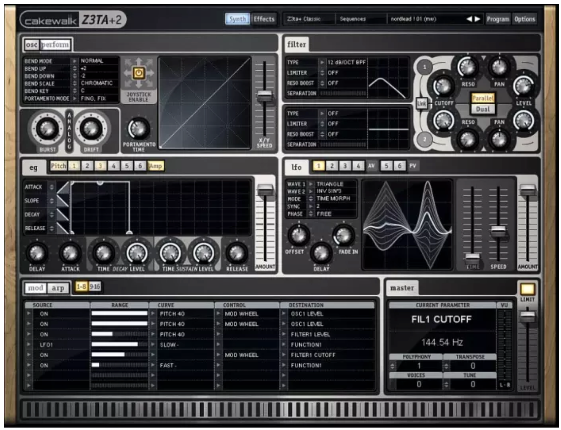This screenshot has width=561, height=430.
Task: Click the next program right arrow
Action: 478,19
